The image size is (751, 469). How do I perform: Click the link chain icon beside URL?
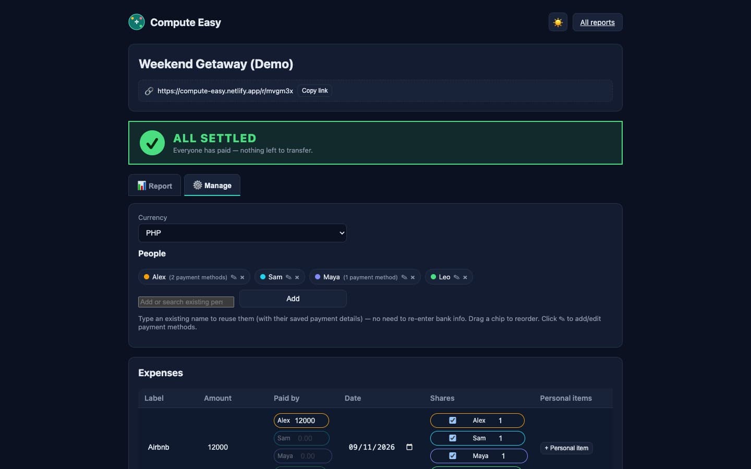(x=149, y=91)
